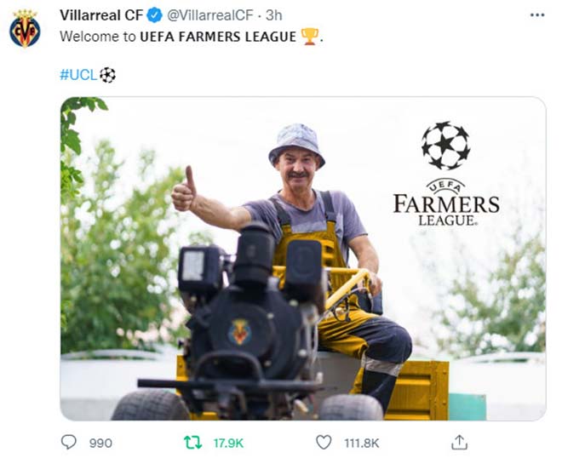Click the Villarreal CF crest avatar
The height and width of the screenshot is (458, 562).
point(25,29)
